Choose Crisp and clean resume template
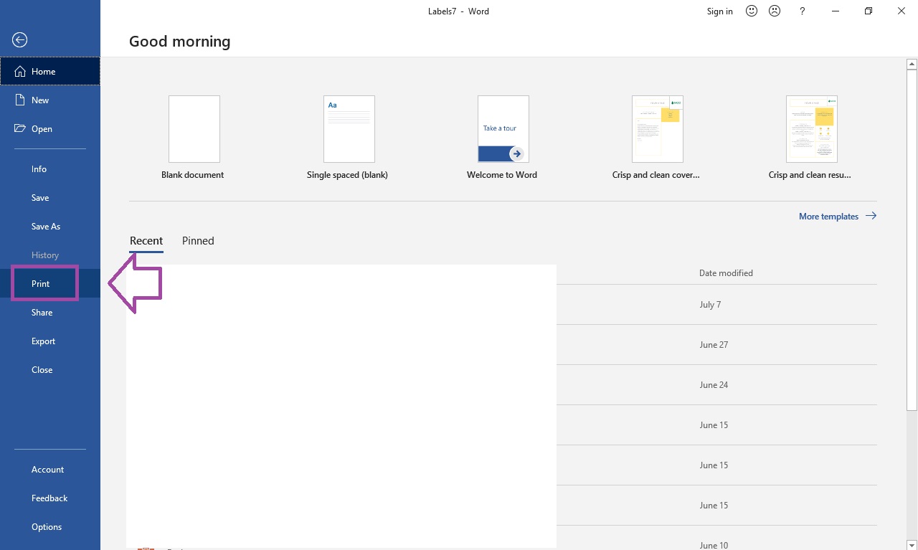This screenshot has width=918, height=550. pos(812,129)
